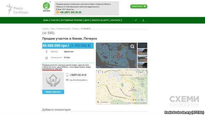Click the Добавить объект green button

[x=139, y=6]
